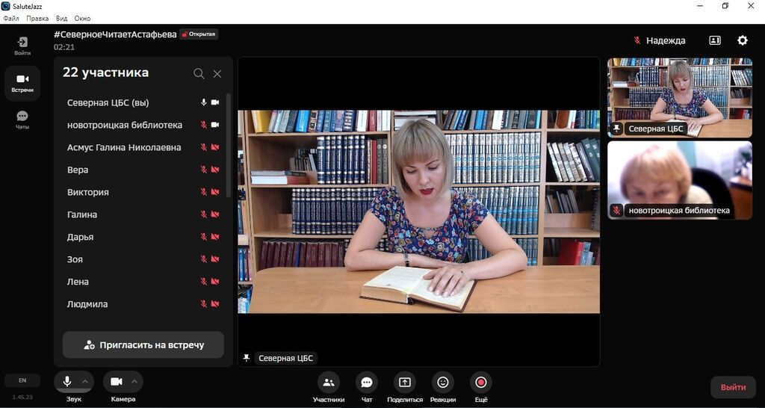
Task: Click Пригласить на встречу button
Action: tap(143, 345)
